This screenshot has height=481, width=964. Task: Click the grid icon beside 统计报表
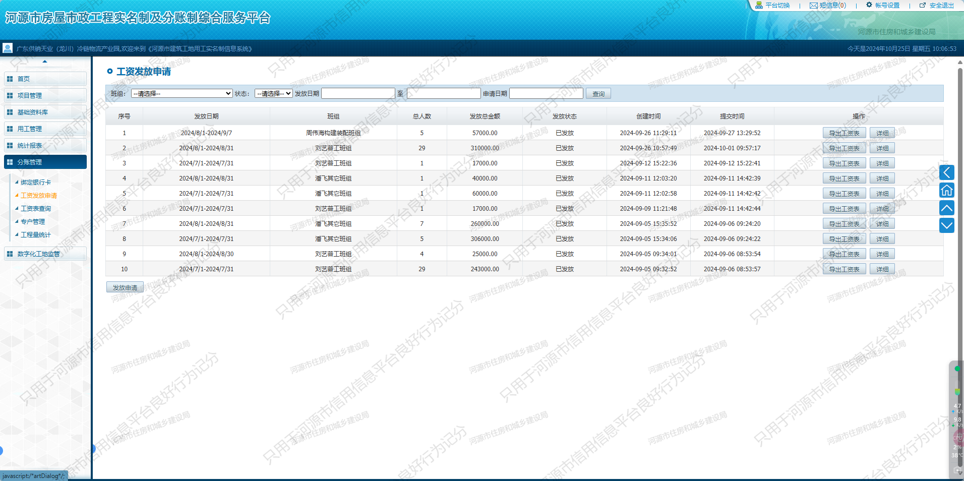[10, 145]
